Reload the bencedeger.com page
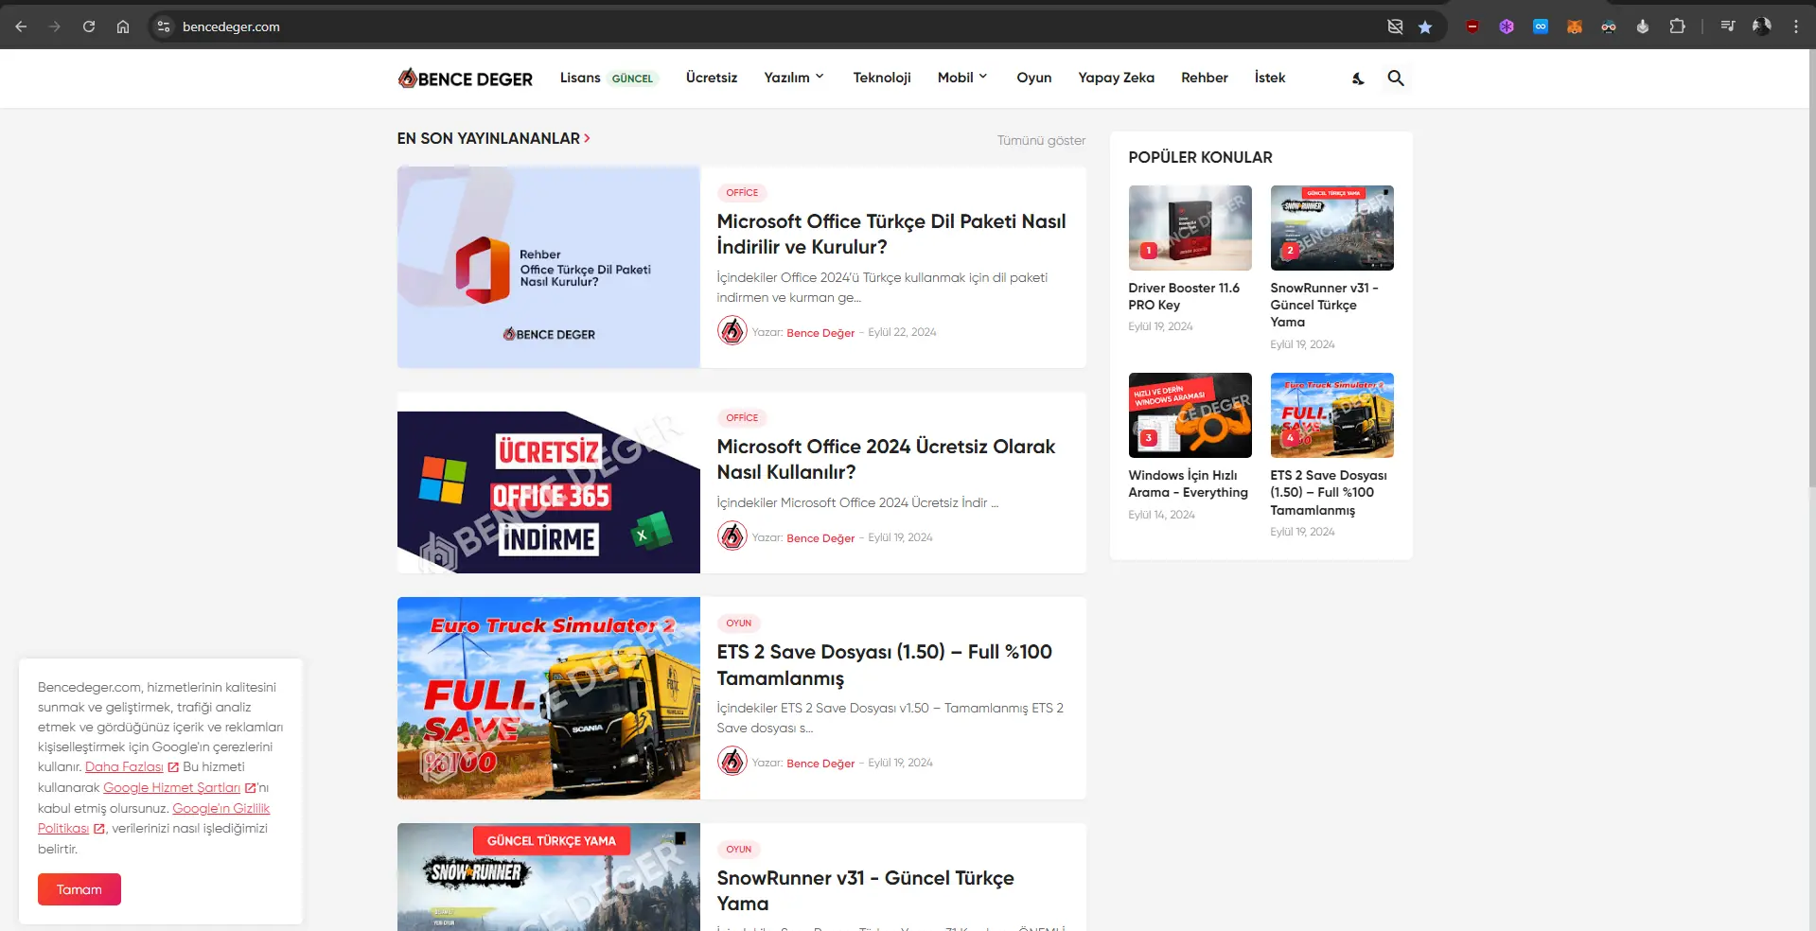The width and height of the screenshot is (1816, 931). point(89,26)
